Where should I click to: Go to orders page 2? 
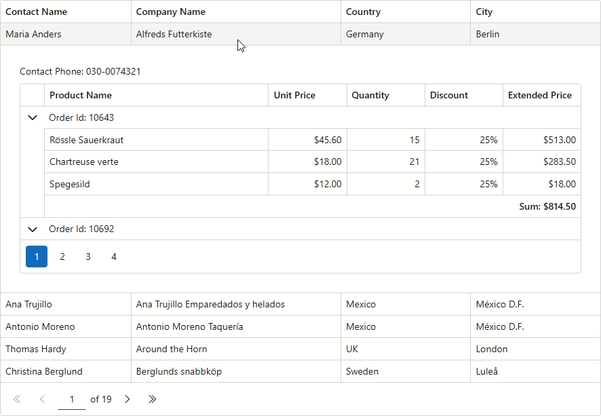[62, 257]
